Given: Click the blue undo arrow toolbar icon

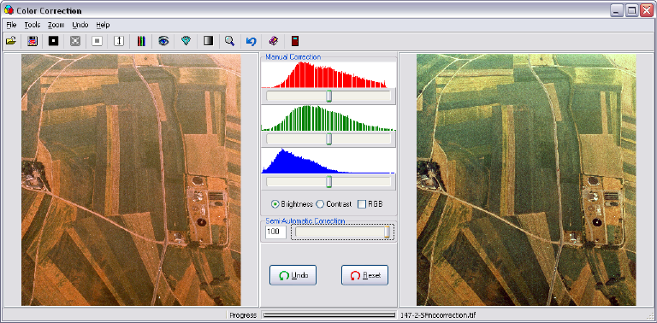Looking at the screenshot, I should [251, 41].
